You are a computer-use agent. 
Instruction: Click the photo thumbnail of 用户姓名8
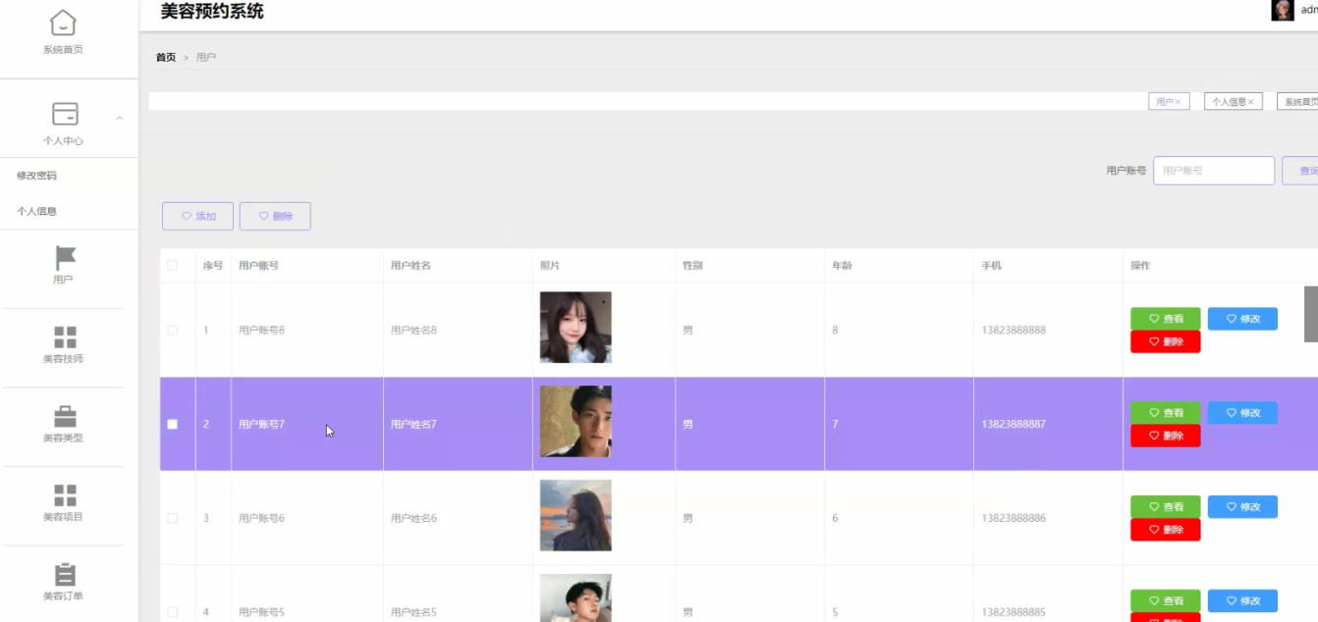tap(576, 328)
